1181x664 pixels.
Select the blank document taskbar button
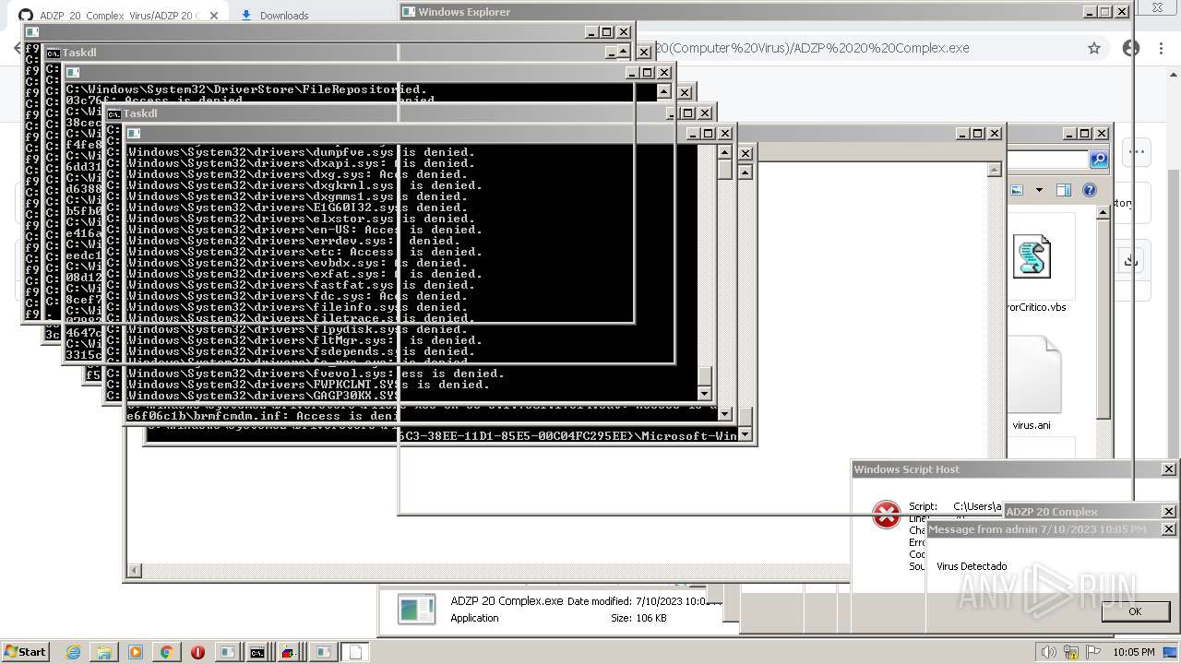click(x=354, y=652)
